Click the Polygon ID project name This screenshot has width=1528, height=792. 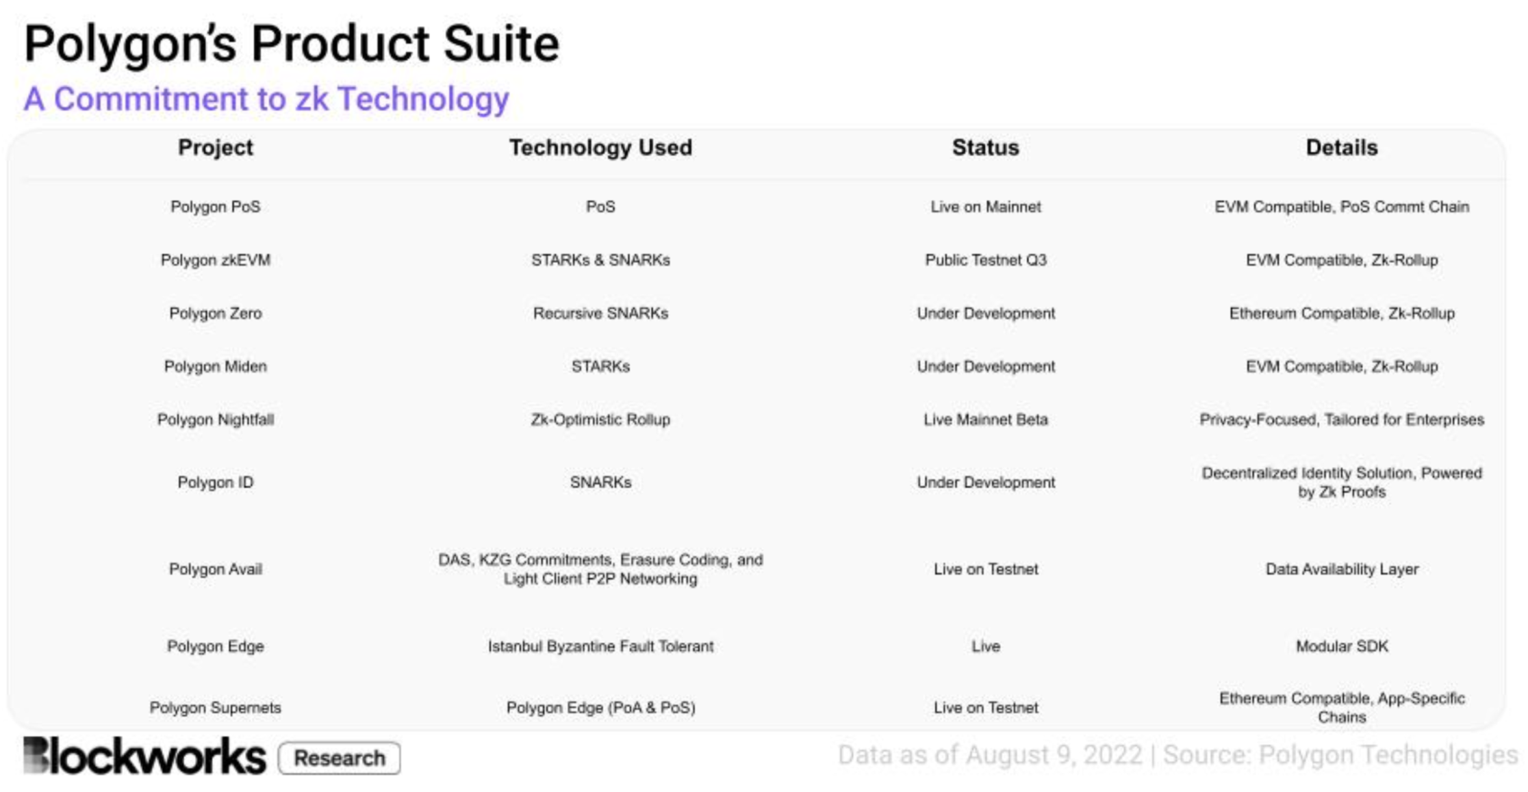pyautogui.click(x=215, y=483)
